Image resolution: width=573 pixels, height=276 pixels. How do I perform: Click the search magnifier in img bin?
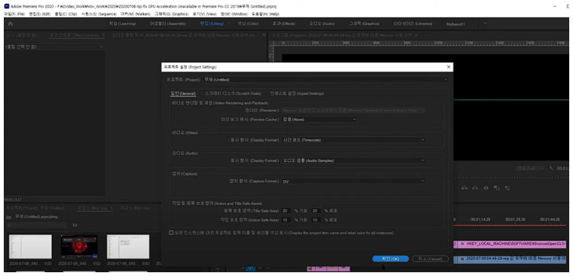point(10,225)
